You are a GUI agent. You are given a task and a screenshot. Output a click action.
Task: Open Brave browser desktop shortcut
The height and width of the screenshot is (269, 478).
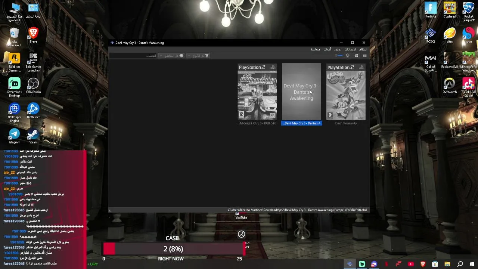click(x=33, y=35)
